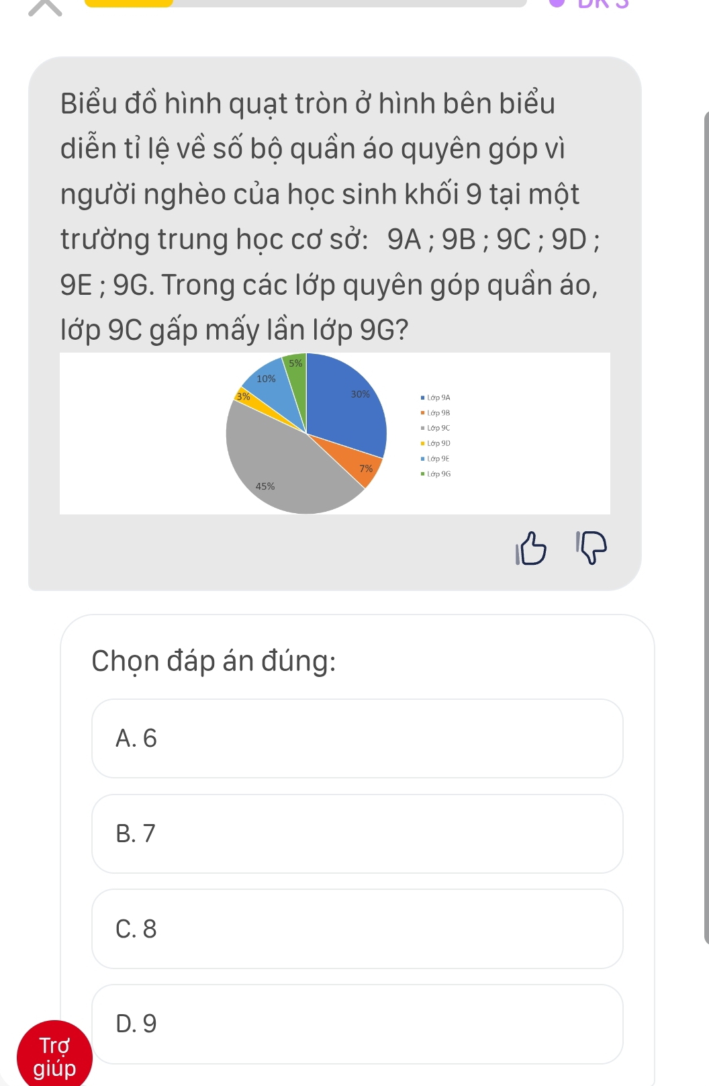709x1086 pixels.
Task: Choose answer option B. 7
Action: (x=357, y=833)
